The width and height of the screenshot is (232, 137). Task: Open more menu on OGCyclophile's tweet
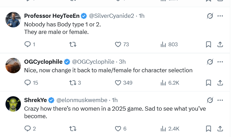pyautogui.click(x=220, y=62)
